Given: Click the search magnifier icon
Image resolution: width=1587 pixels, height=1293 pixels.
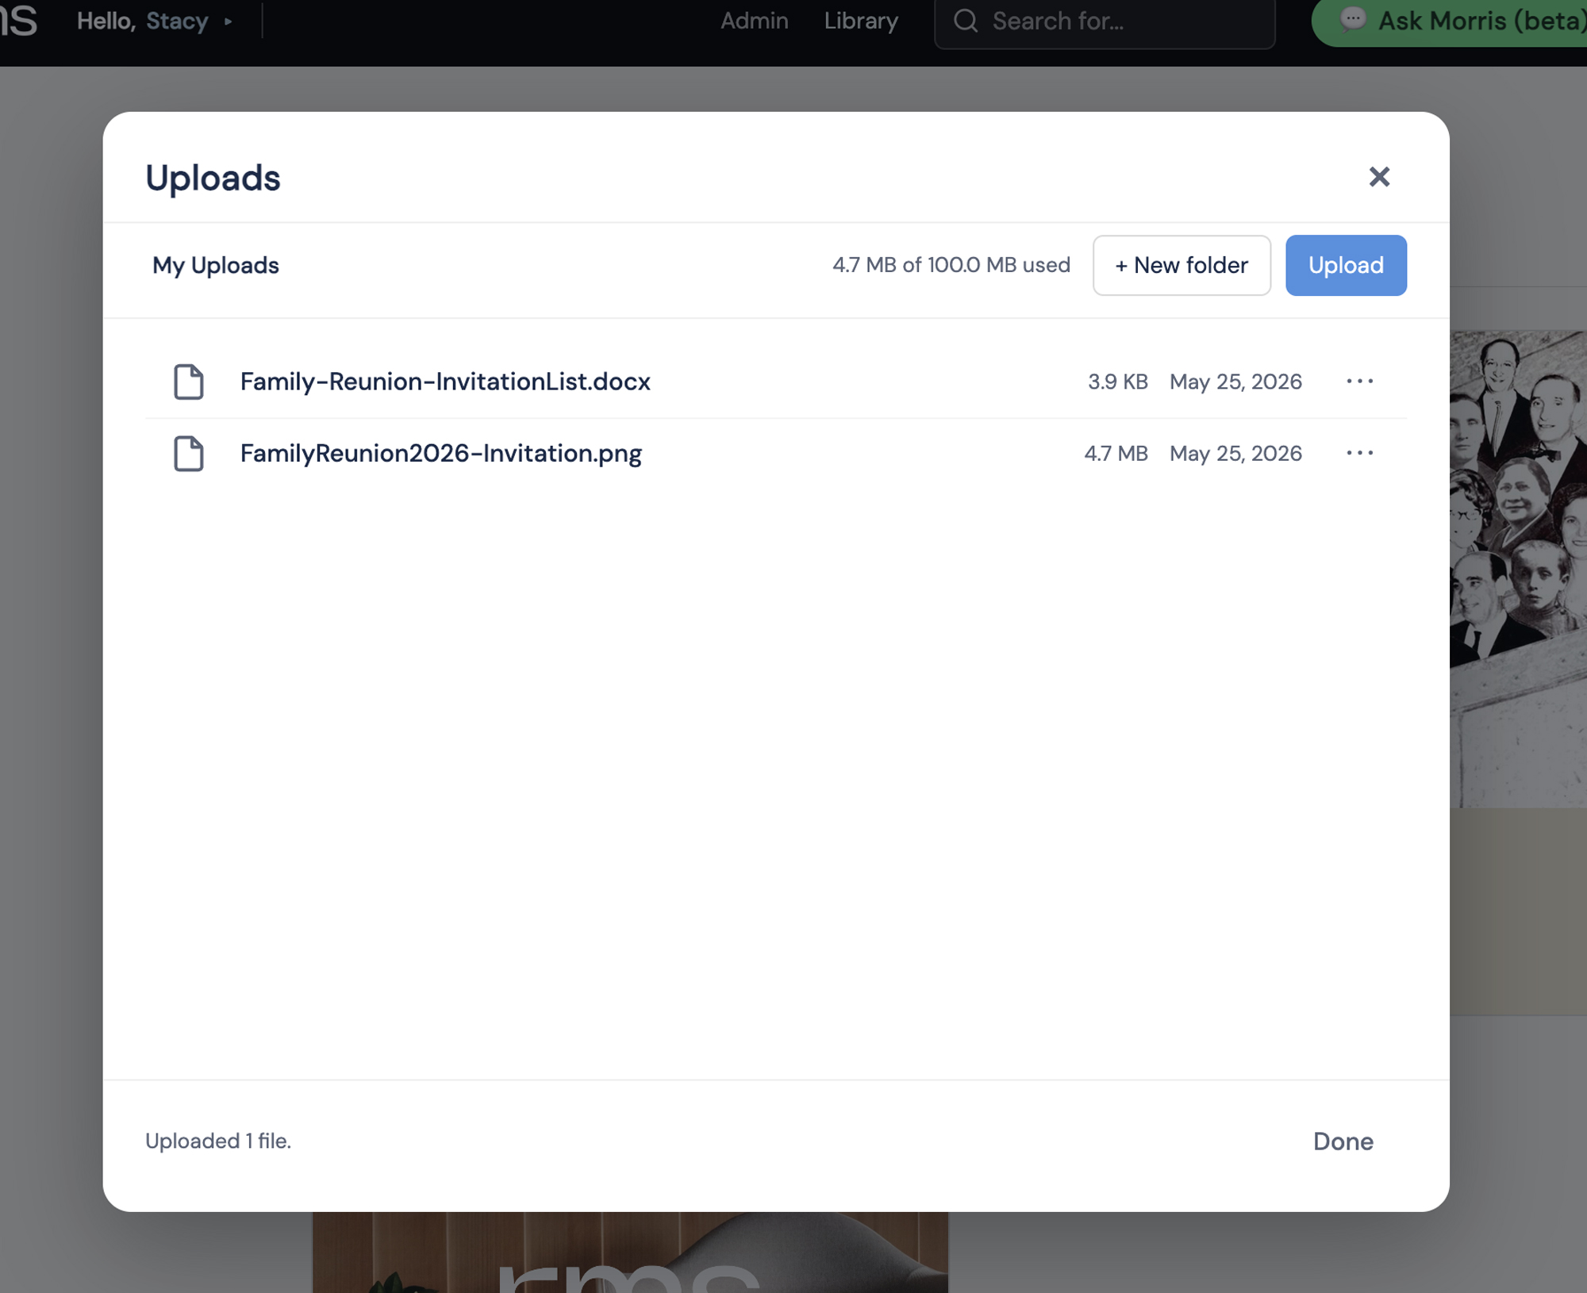Looking at the screenshot, I should pyautogui.click(x=966, y=21).
